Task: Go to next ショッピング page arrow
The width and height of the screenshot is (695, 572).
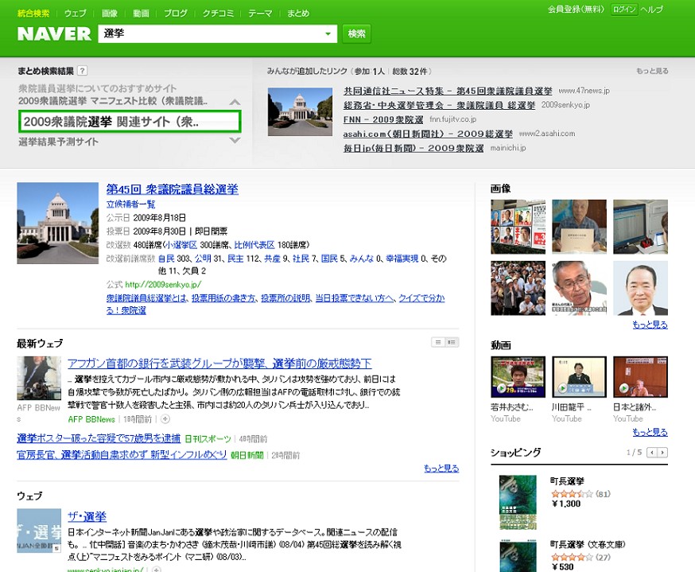Action: point(662,453)
